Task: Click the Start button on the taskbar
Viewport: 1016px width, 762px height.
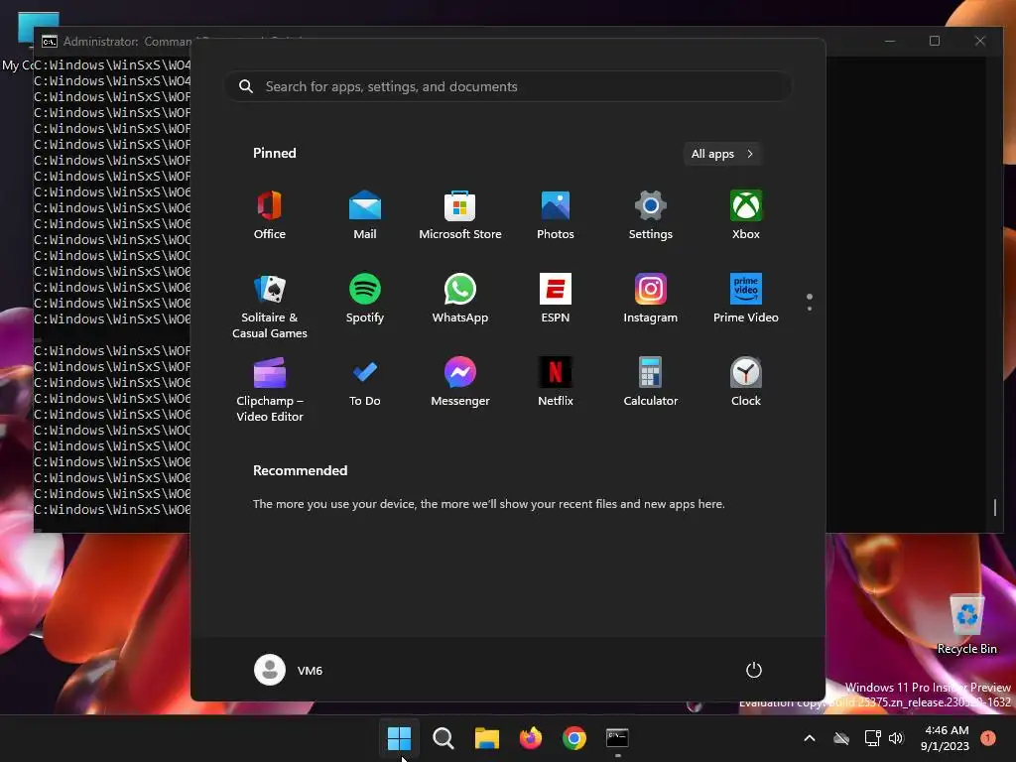Action: pos(399,738)
